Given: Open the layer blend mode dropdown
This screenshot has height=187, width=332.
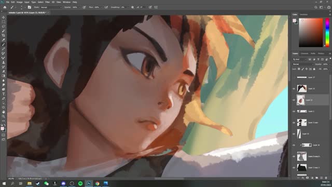Looking at the screenshot, I should point(303,64).
